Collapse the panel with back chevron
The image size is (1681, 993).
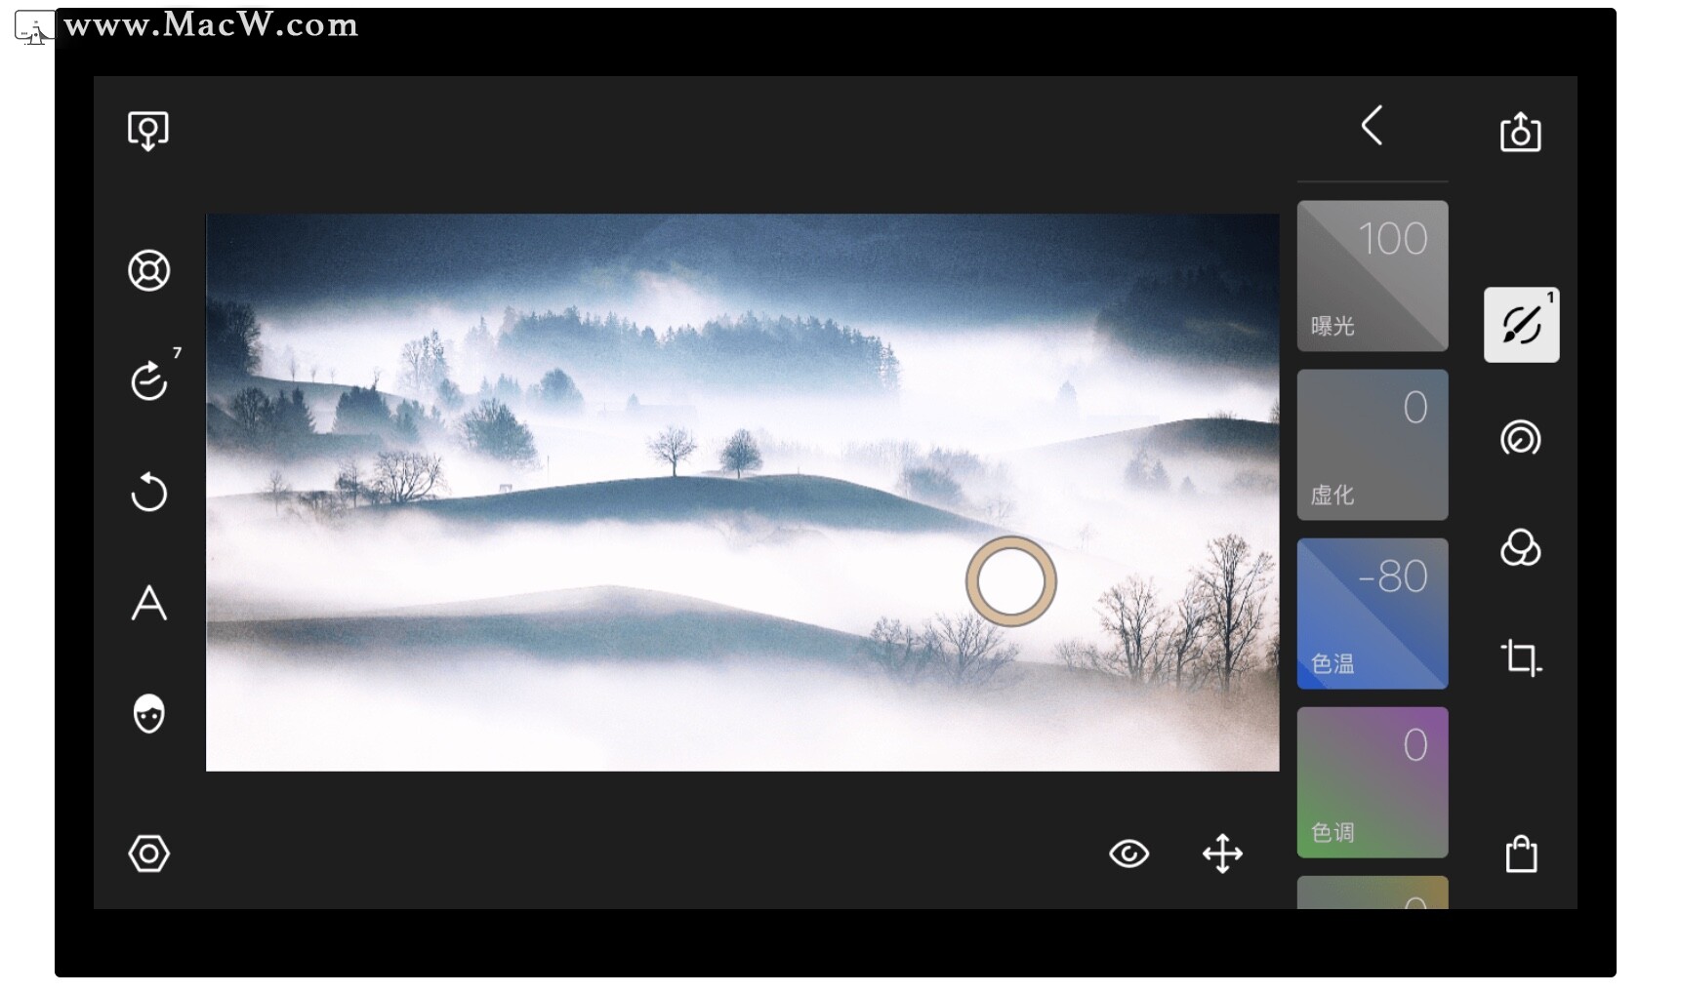pos(1373,125)
